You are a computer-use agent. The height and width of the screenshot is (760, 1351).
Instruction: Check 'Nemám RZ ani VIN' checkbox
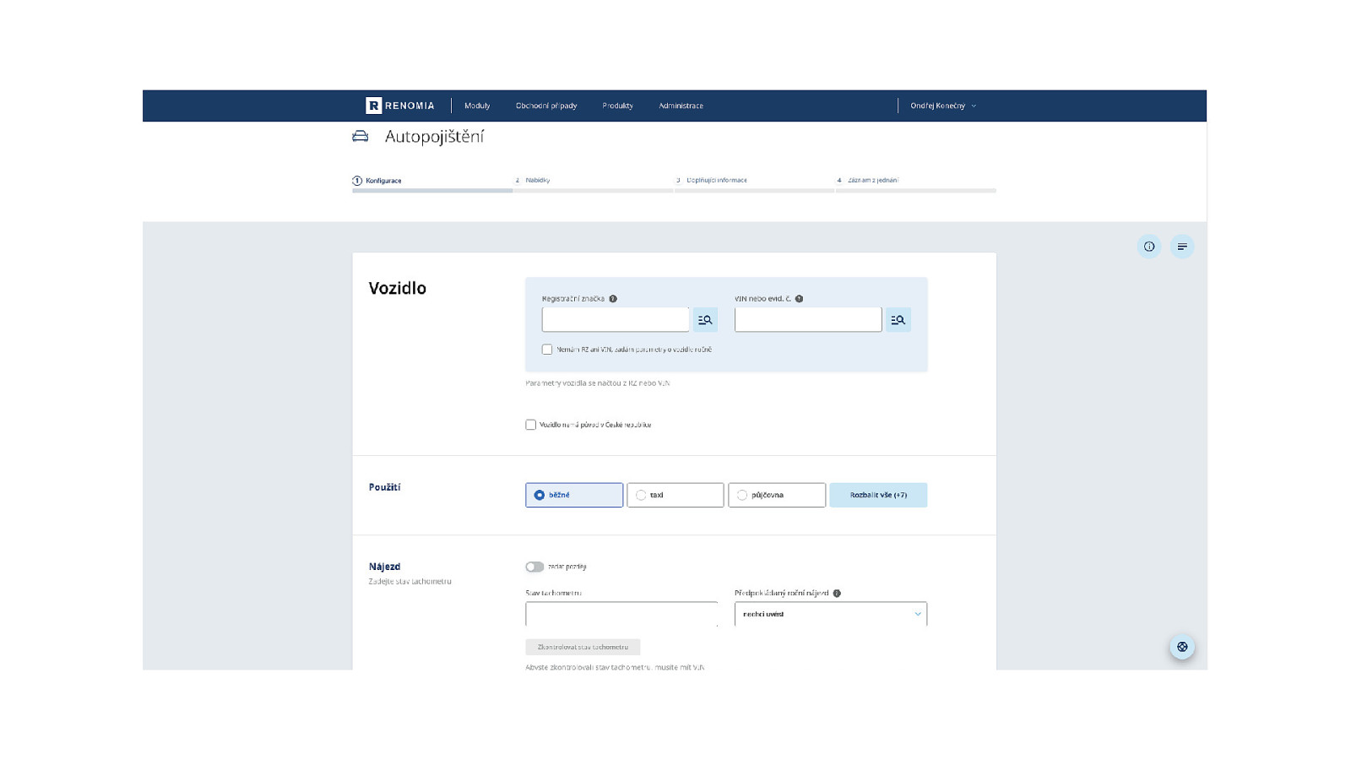(x=547, y=350)
